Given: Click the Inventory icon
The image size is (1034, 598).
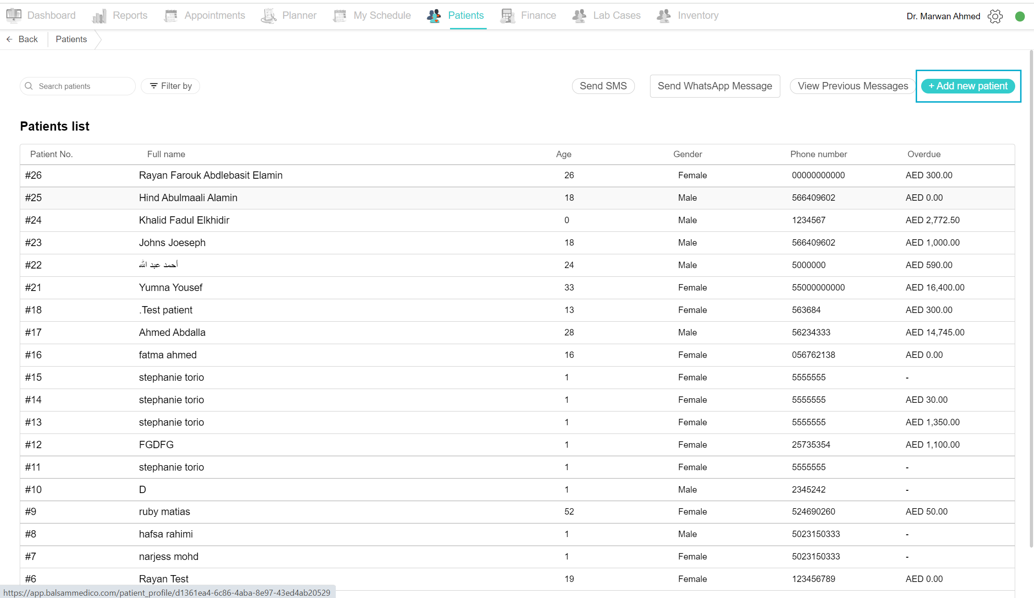Looking at the screenshot, I should (664, 16).
